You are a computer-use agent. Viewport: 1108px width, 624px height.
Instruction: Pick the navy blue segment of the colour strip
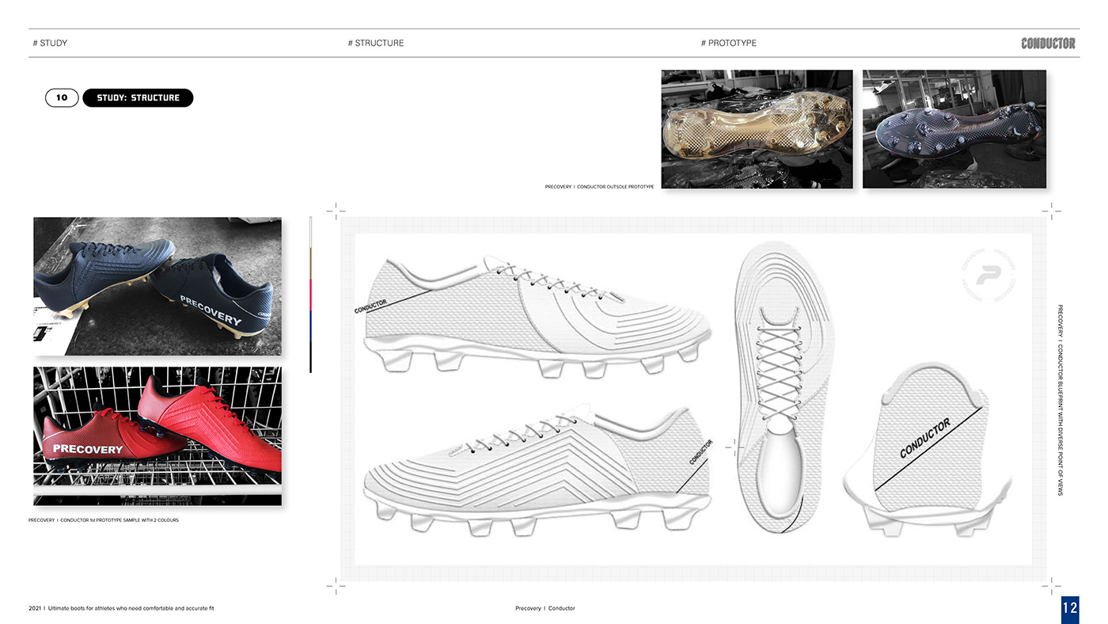click(x=311, y=325)
